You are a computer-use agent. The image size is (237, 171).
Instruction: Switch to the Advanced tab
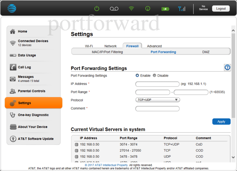[154, 46]
